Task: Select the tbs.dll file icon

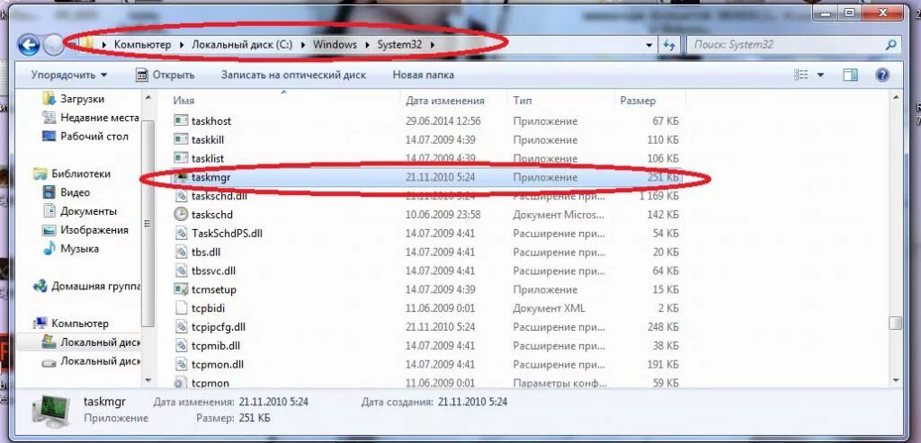Action: tap(180, 253)
